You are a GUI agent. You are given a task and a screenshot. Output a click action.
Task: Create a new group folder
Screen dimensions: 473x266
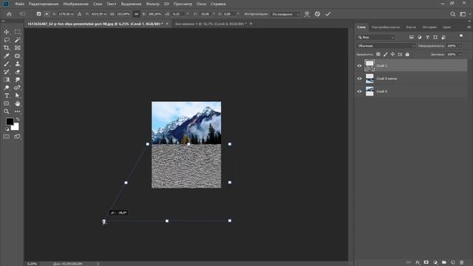coord(444,262)
